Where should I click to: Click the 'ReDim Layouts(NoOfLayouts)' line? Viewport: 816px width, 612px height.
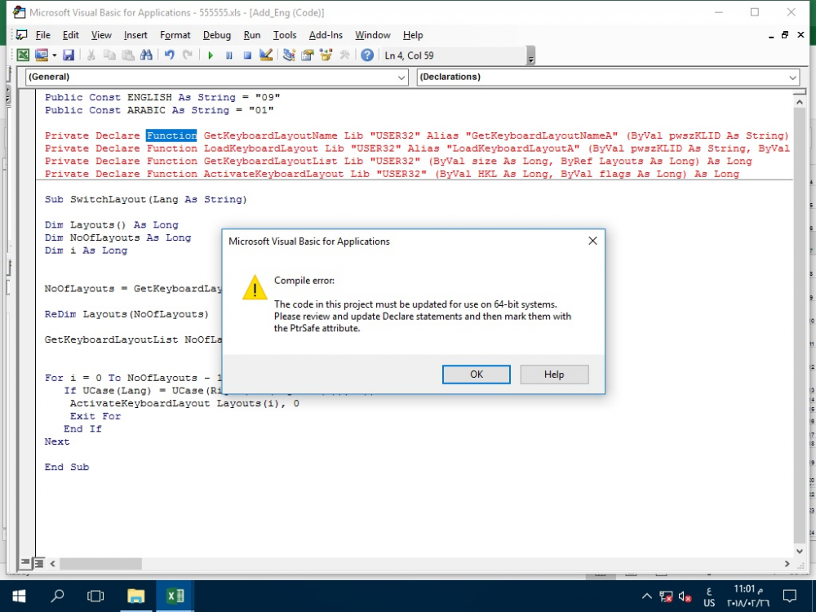(x=126, y=314)
